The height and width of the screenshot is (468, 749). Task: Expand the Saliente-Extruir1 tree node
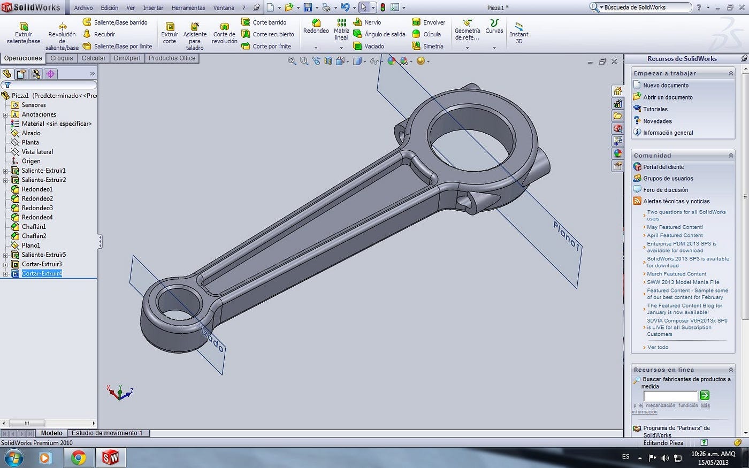pyautogui.click(x=5, y=170)
